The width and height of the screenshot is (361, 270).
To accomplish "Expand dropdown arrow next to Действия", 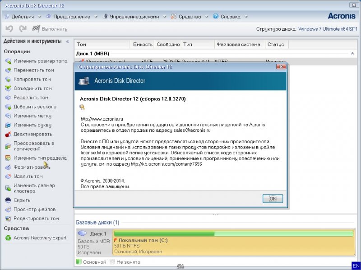I will [x=39, y=17].
